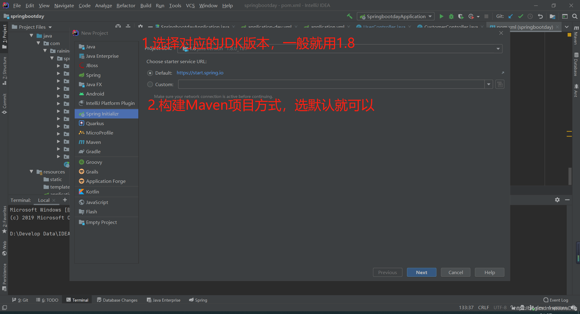
Task: Select Android project type
Action: (x=106, y=94)
